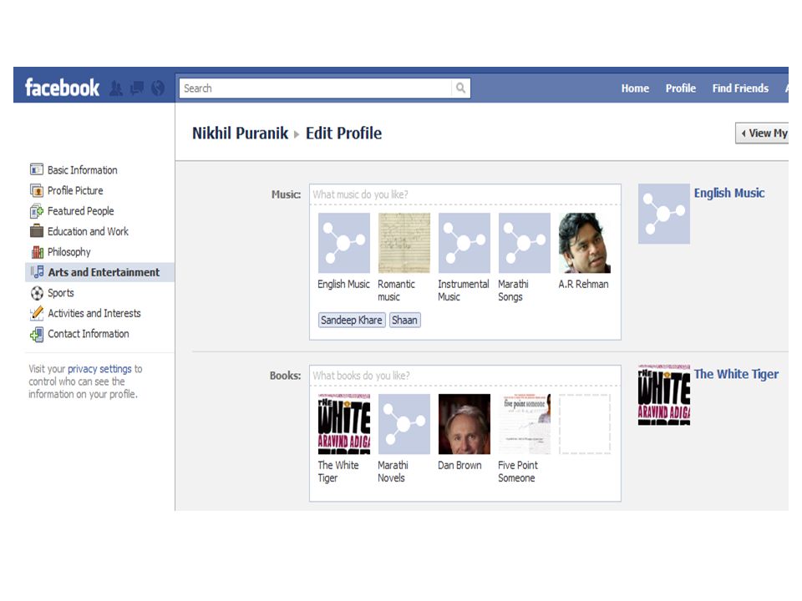
Task: Select the Romantic music thumbnail
Action: pos(404,243)
